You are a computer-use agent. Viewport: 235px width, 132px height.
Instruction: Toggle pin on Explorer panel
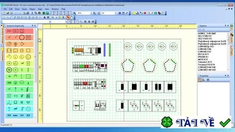(225, 26)
